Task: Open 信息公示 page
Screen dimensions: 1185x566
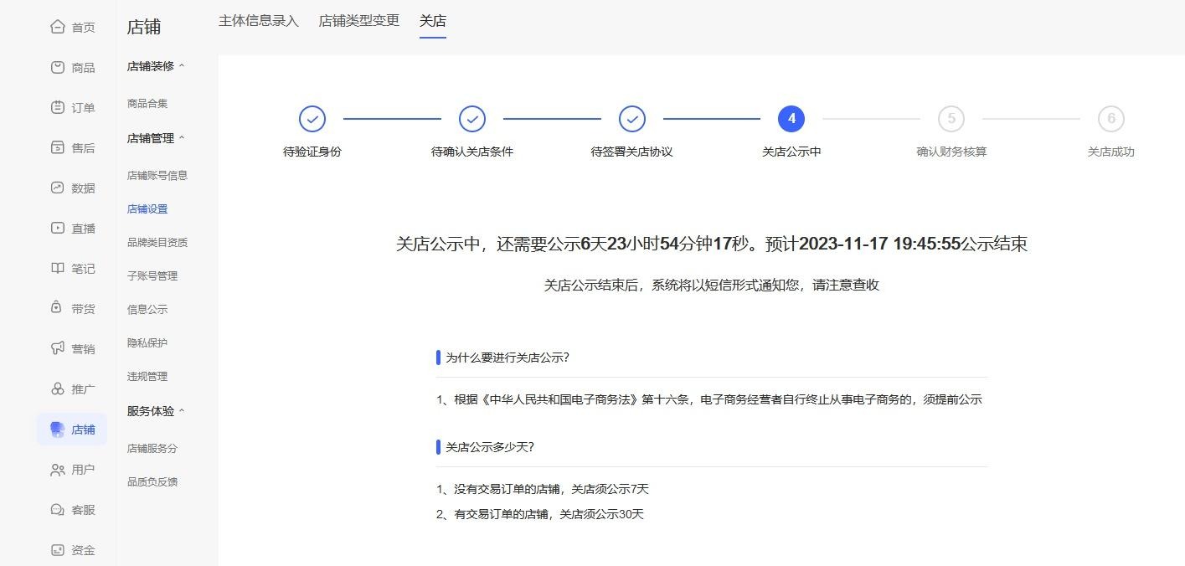Action: point(147,310)
